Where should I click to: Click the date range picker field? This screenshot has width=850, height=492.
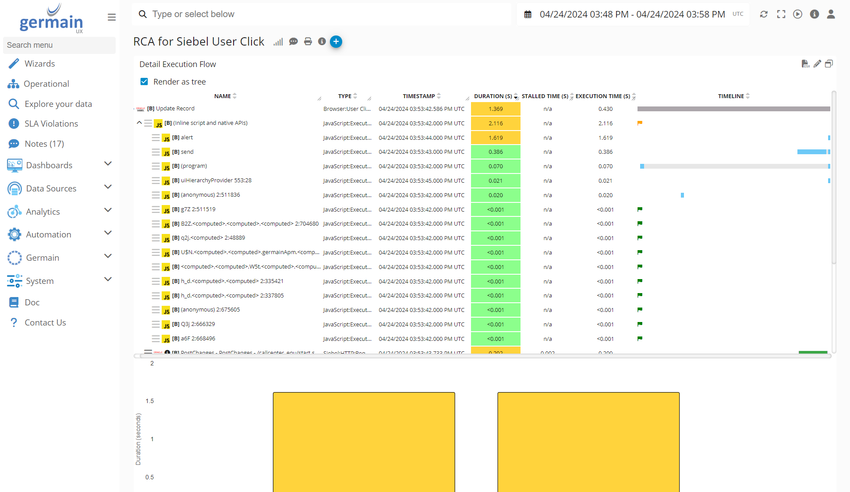tap(632, 14)
